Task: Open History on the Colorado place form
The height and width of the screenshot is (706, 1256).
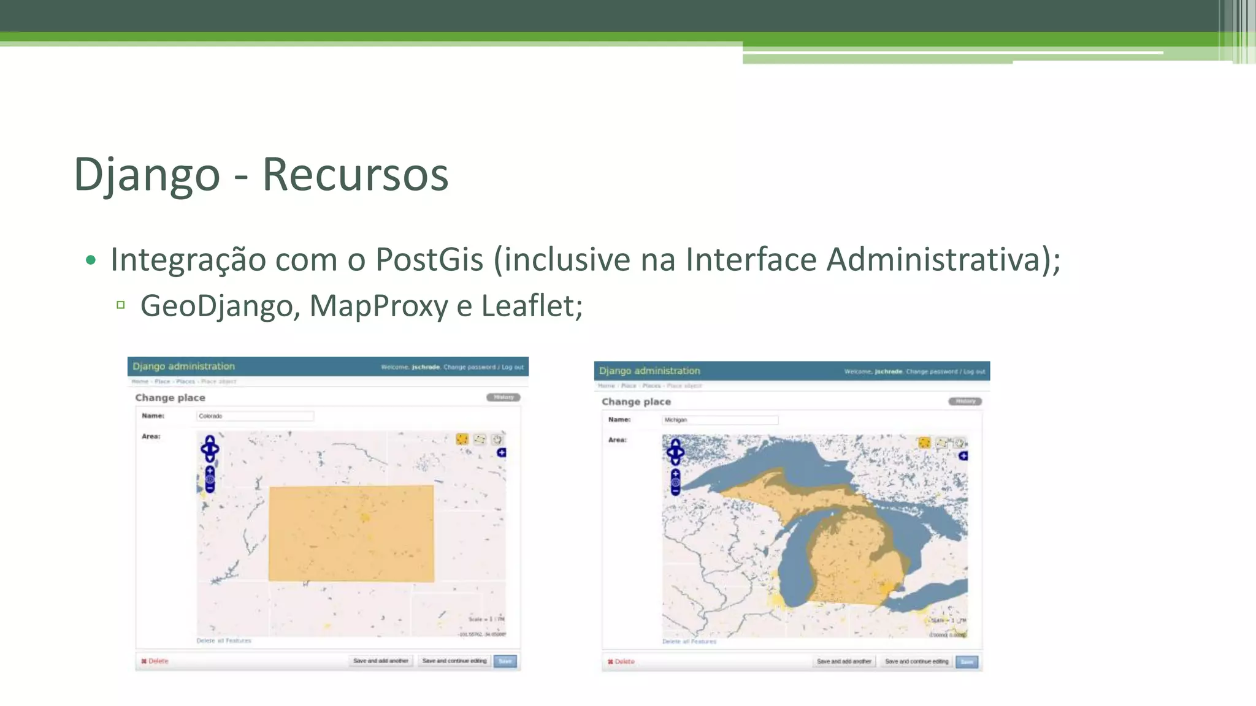Action: (x=504, y=397)
